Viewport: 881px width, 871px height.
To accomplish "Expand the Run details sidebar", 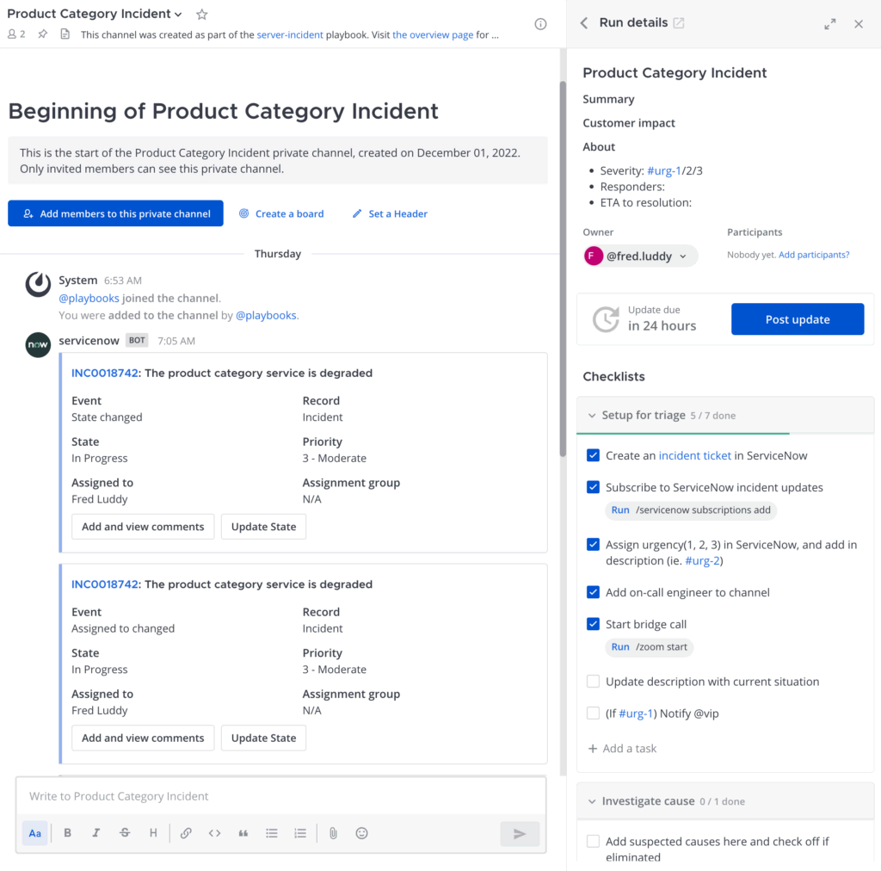I will pyautogui.click(x=830, y=24).
